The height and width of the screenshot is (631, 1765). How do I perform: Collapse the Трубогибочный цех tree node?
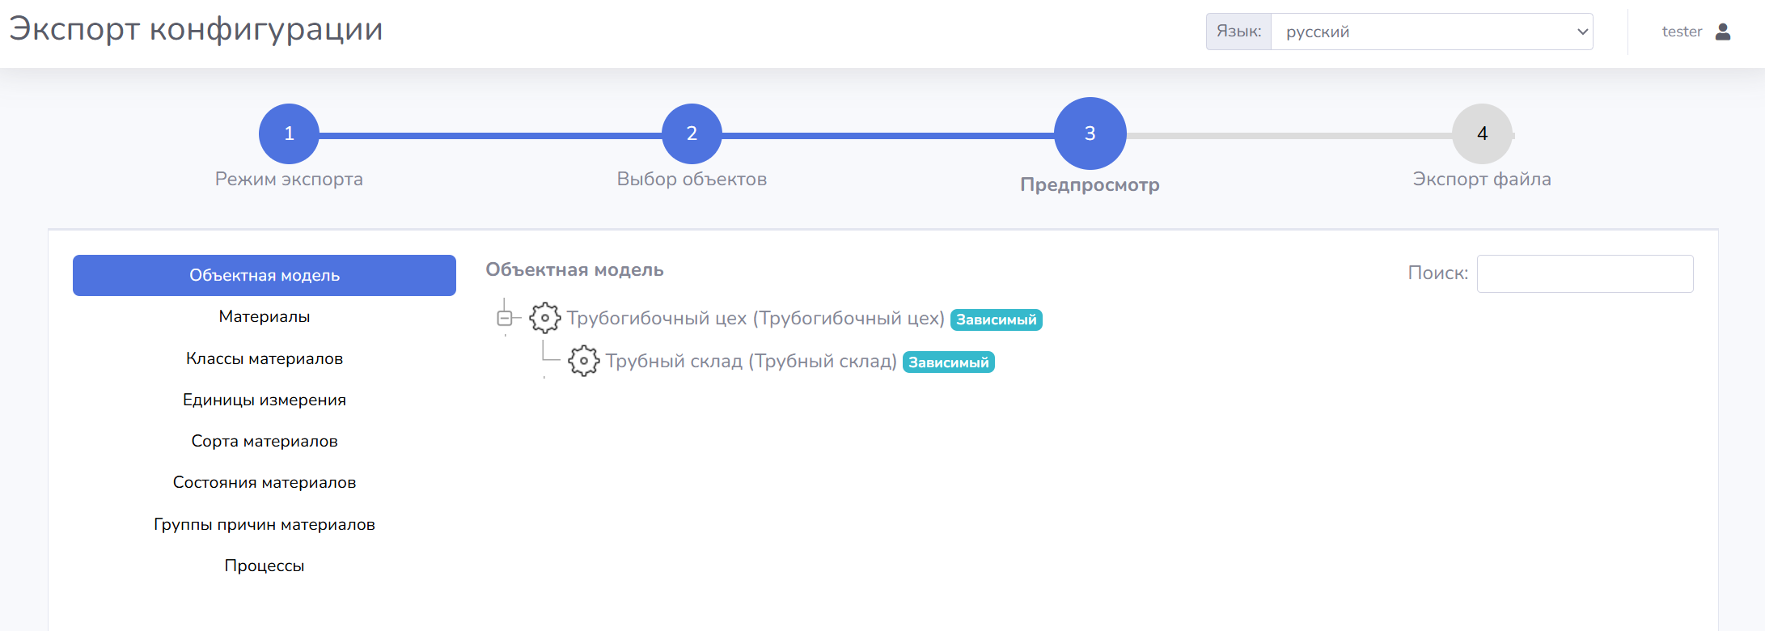pos(504,318)
